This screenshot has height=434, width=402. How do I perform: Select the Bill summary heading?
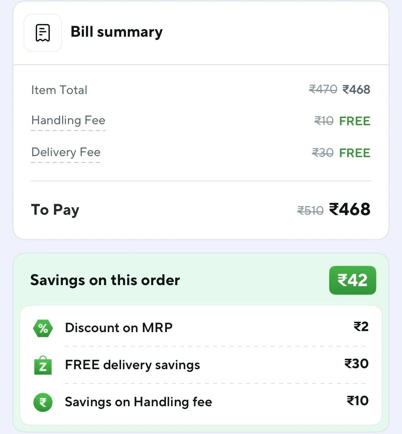pyautogui.click(x=116, y=32)
